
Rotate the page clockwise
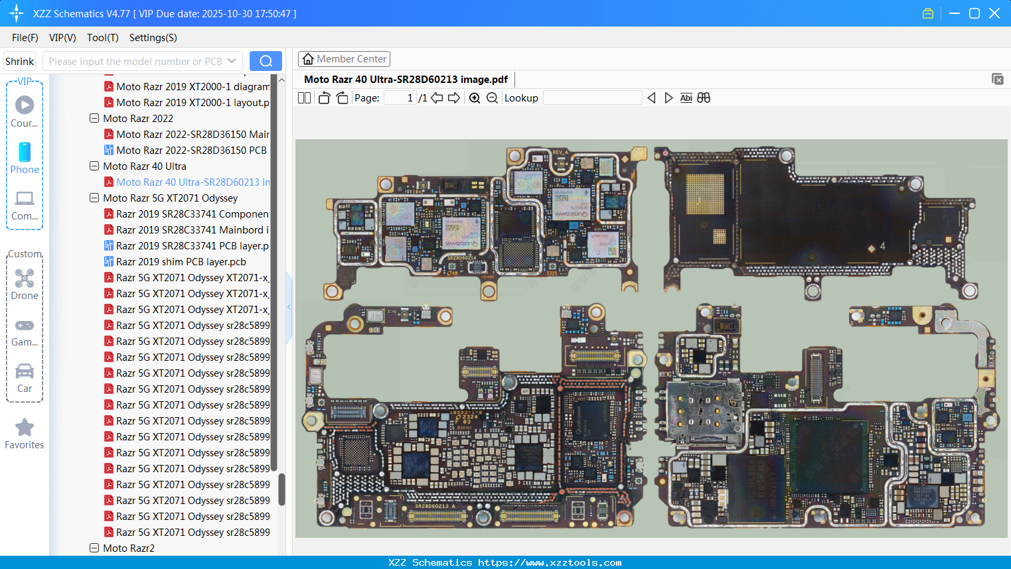point(342,98)
